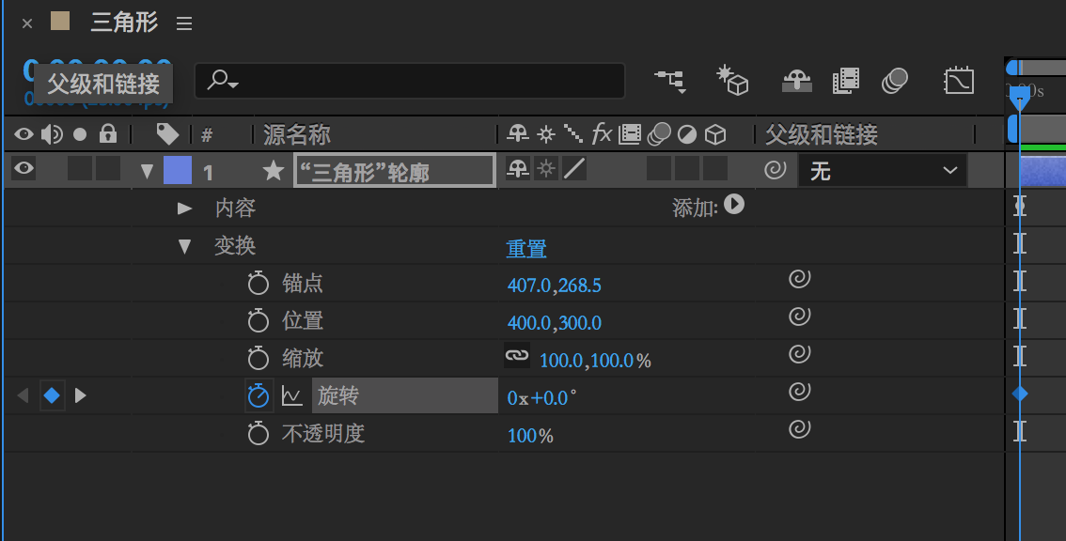Open the composition mini-flowchart icon
Viewport: 1066px width, 541px height.
point(669,81)
